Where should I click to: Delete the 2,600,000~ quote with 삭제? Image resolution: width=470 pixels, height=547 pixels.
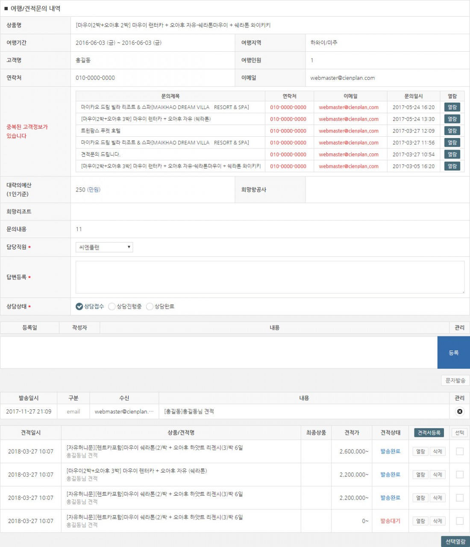(438, 451)
